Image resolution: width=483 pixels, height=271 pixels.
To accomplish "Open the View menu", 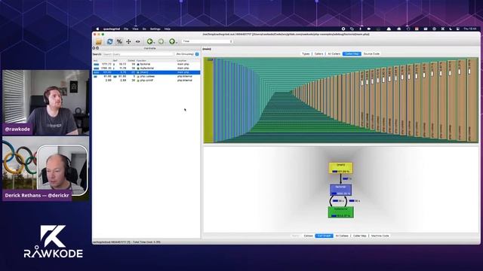I will pos(135,29).
